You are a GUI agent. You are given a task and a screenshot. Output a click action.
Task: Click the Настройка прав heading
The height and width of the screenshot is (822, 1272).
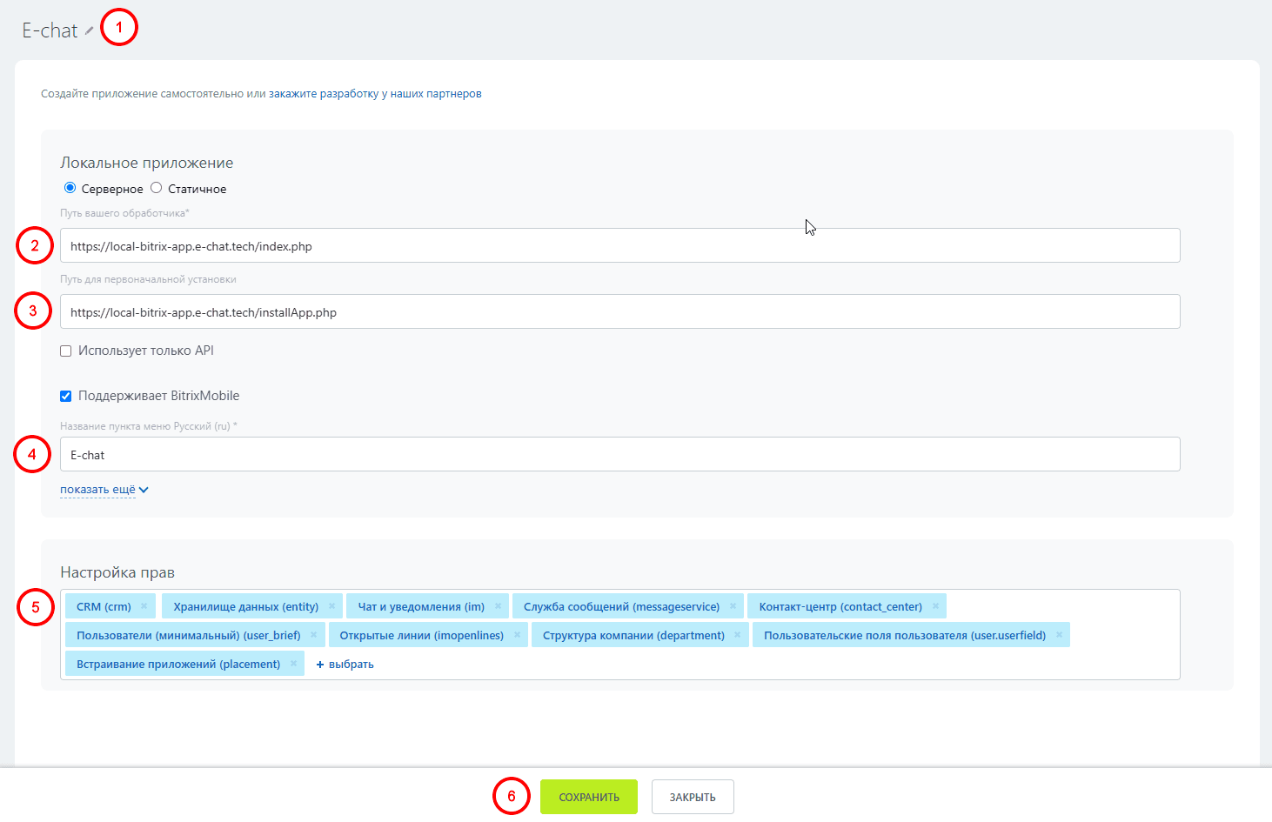[x=117, y=572]
